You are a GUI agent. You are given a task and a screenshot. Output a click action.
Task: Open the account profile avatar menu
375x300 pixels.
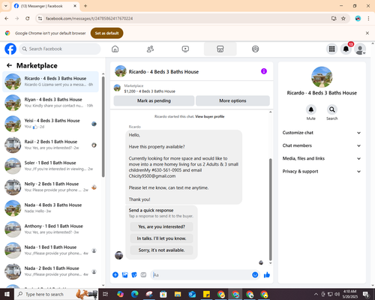(360, 49)
